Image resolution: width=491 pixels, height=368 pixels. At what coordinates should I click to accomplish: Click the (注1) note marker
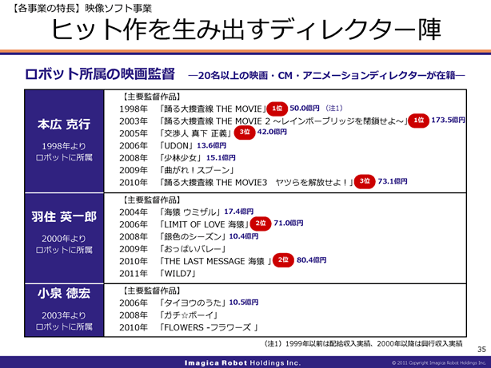(334, 109)
